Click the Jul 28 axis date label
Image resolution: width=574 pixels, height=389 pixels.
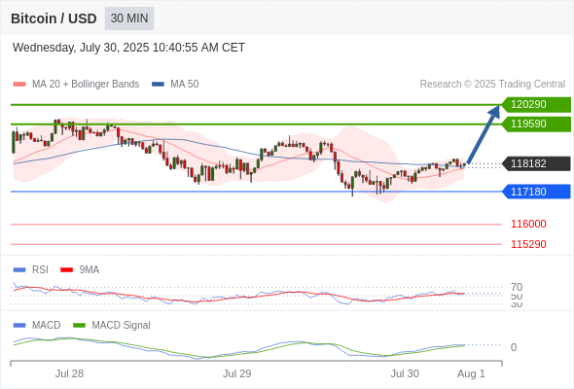[x=69, y=373]
